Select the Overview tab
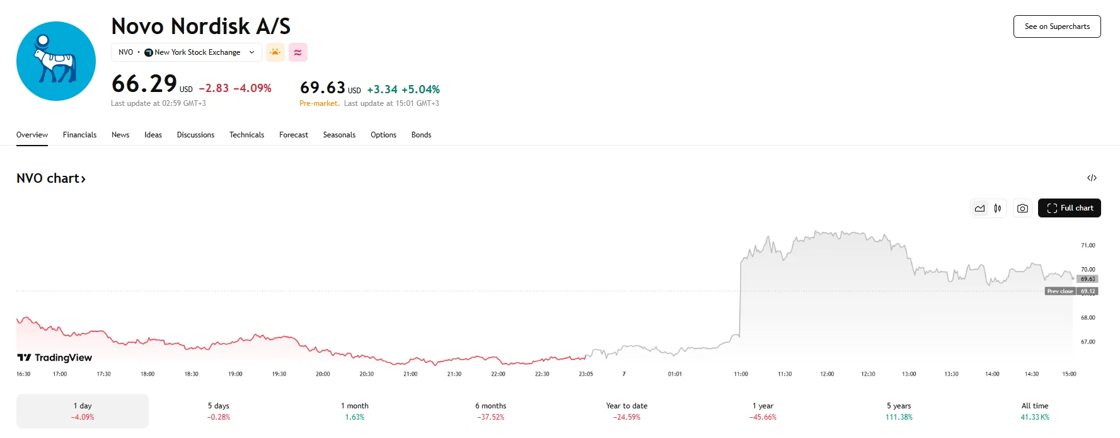The width and height of the screenshot is (1120, 438). 32,135
